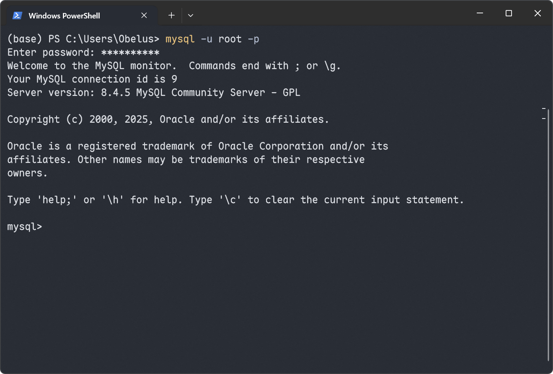Viewport: 553px width, 374px height.
Task: Click the vertical scrollbar thumb
Action: (548, 235)
